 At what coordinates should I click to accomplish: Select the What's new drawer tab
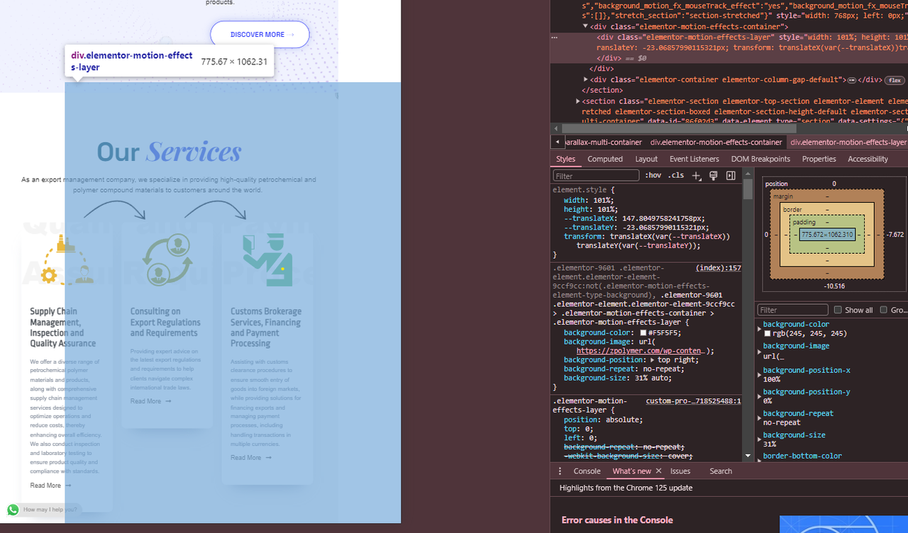click(x=631, y=471)
